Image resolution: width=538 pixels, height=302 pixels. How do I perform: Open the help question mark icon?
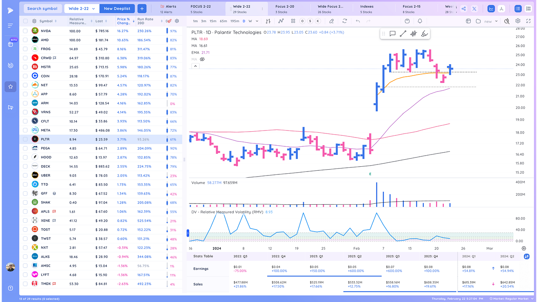[10, 288]
